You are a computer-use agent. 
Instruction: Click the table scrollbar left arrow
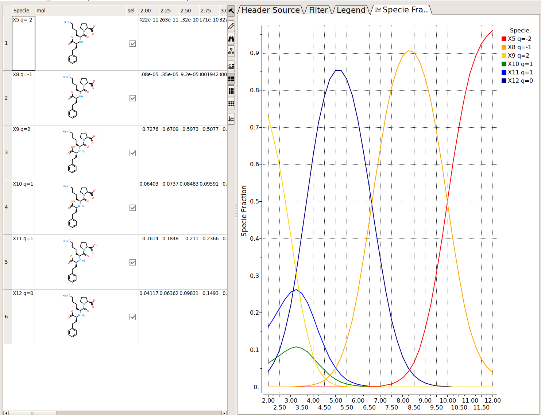click(6, 413)
